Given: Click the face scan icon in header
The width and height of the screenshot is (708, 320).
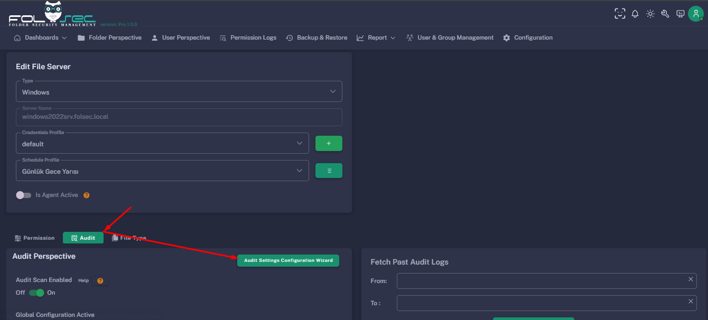Looking at the screenshot, I should tap(620, 14).
